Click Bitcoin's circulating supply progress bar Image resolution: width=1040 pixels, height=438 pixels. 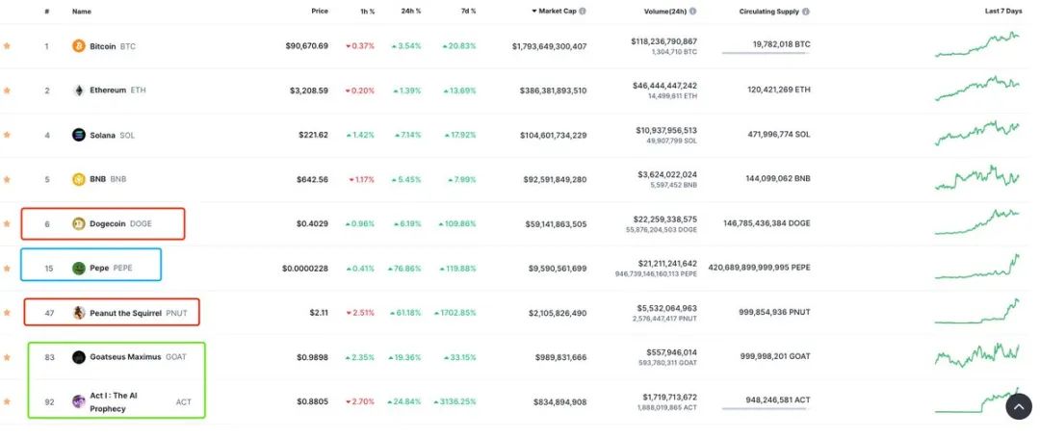[764, 53]
